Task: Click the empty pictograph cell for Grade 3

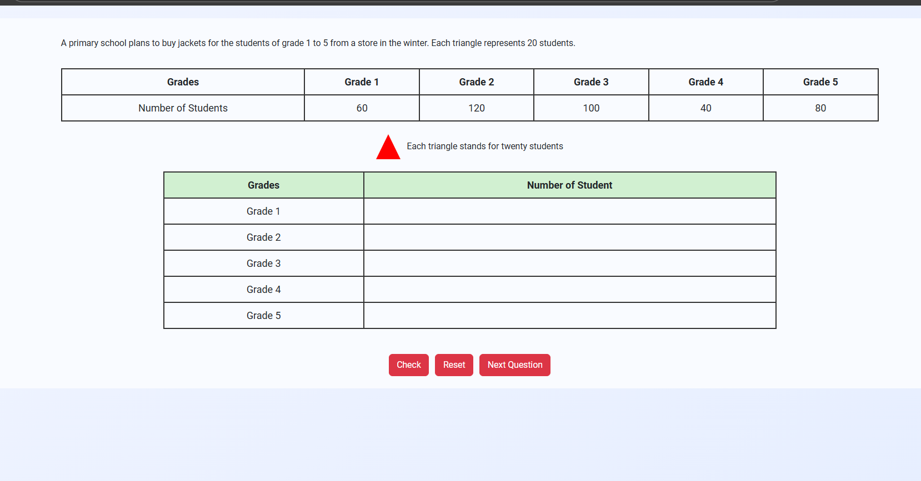Action: coord(569,264)
